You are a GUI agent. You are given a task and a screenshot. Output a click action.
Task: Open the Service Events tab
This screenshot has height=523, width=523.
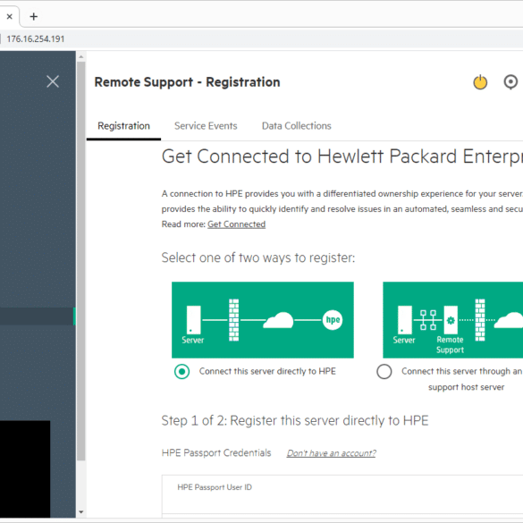pos(206,126)
